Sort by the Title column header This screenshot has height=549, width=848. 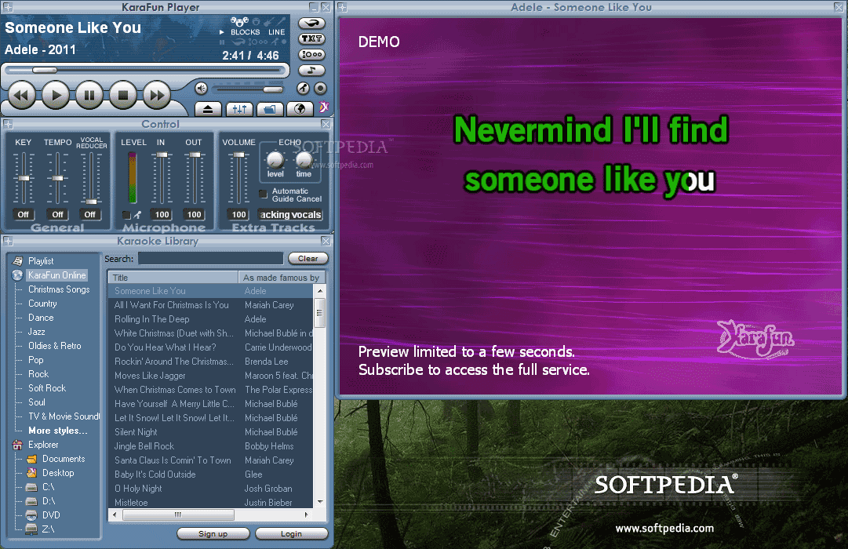click(x=173, y=278)
